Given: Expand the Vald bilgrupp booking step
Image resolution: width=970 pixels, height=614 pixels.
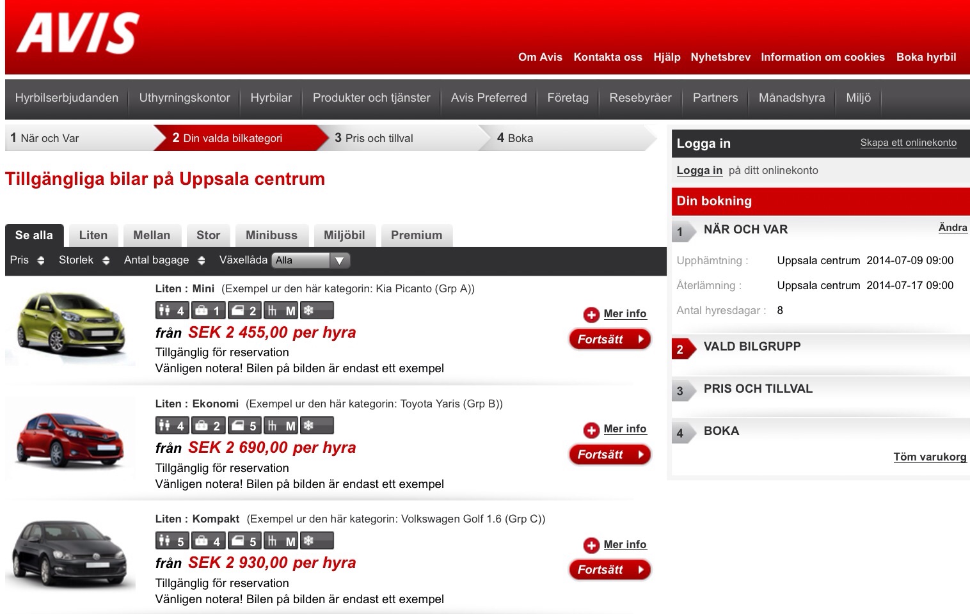Looking at the screenshot, I should [752, 347].
